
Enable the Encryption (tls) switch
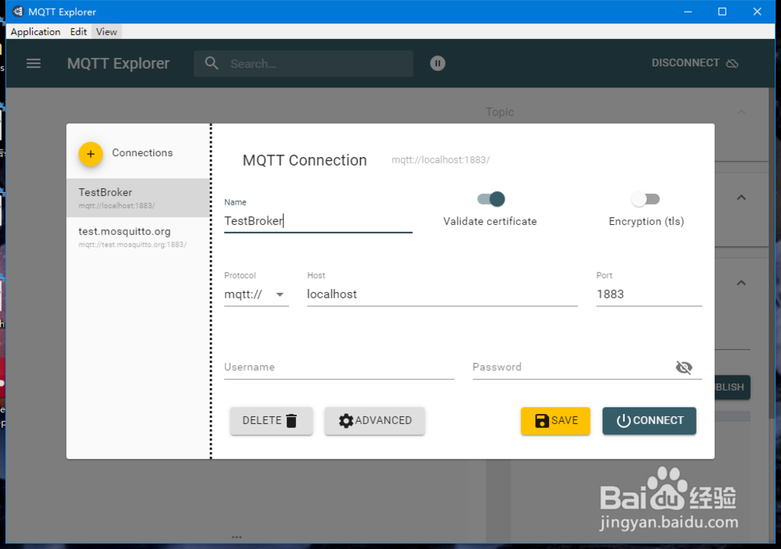646,199
